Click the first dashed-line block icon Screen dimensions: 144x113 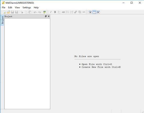(67, 12)
